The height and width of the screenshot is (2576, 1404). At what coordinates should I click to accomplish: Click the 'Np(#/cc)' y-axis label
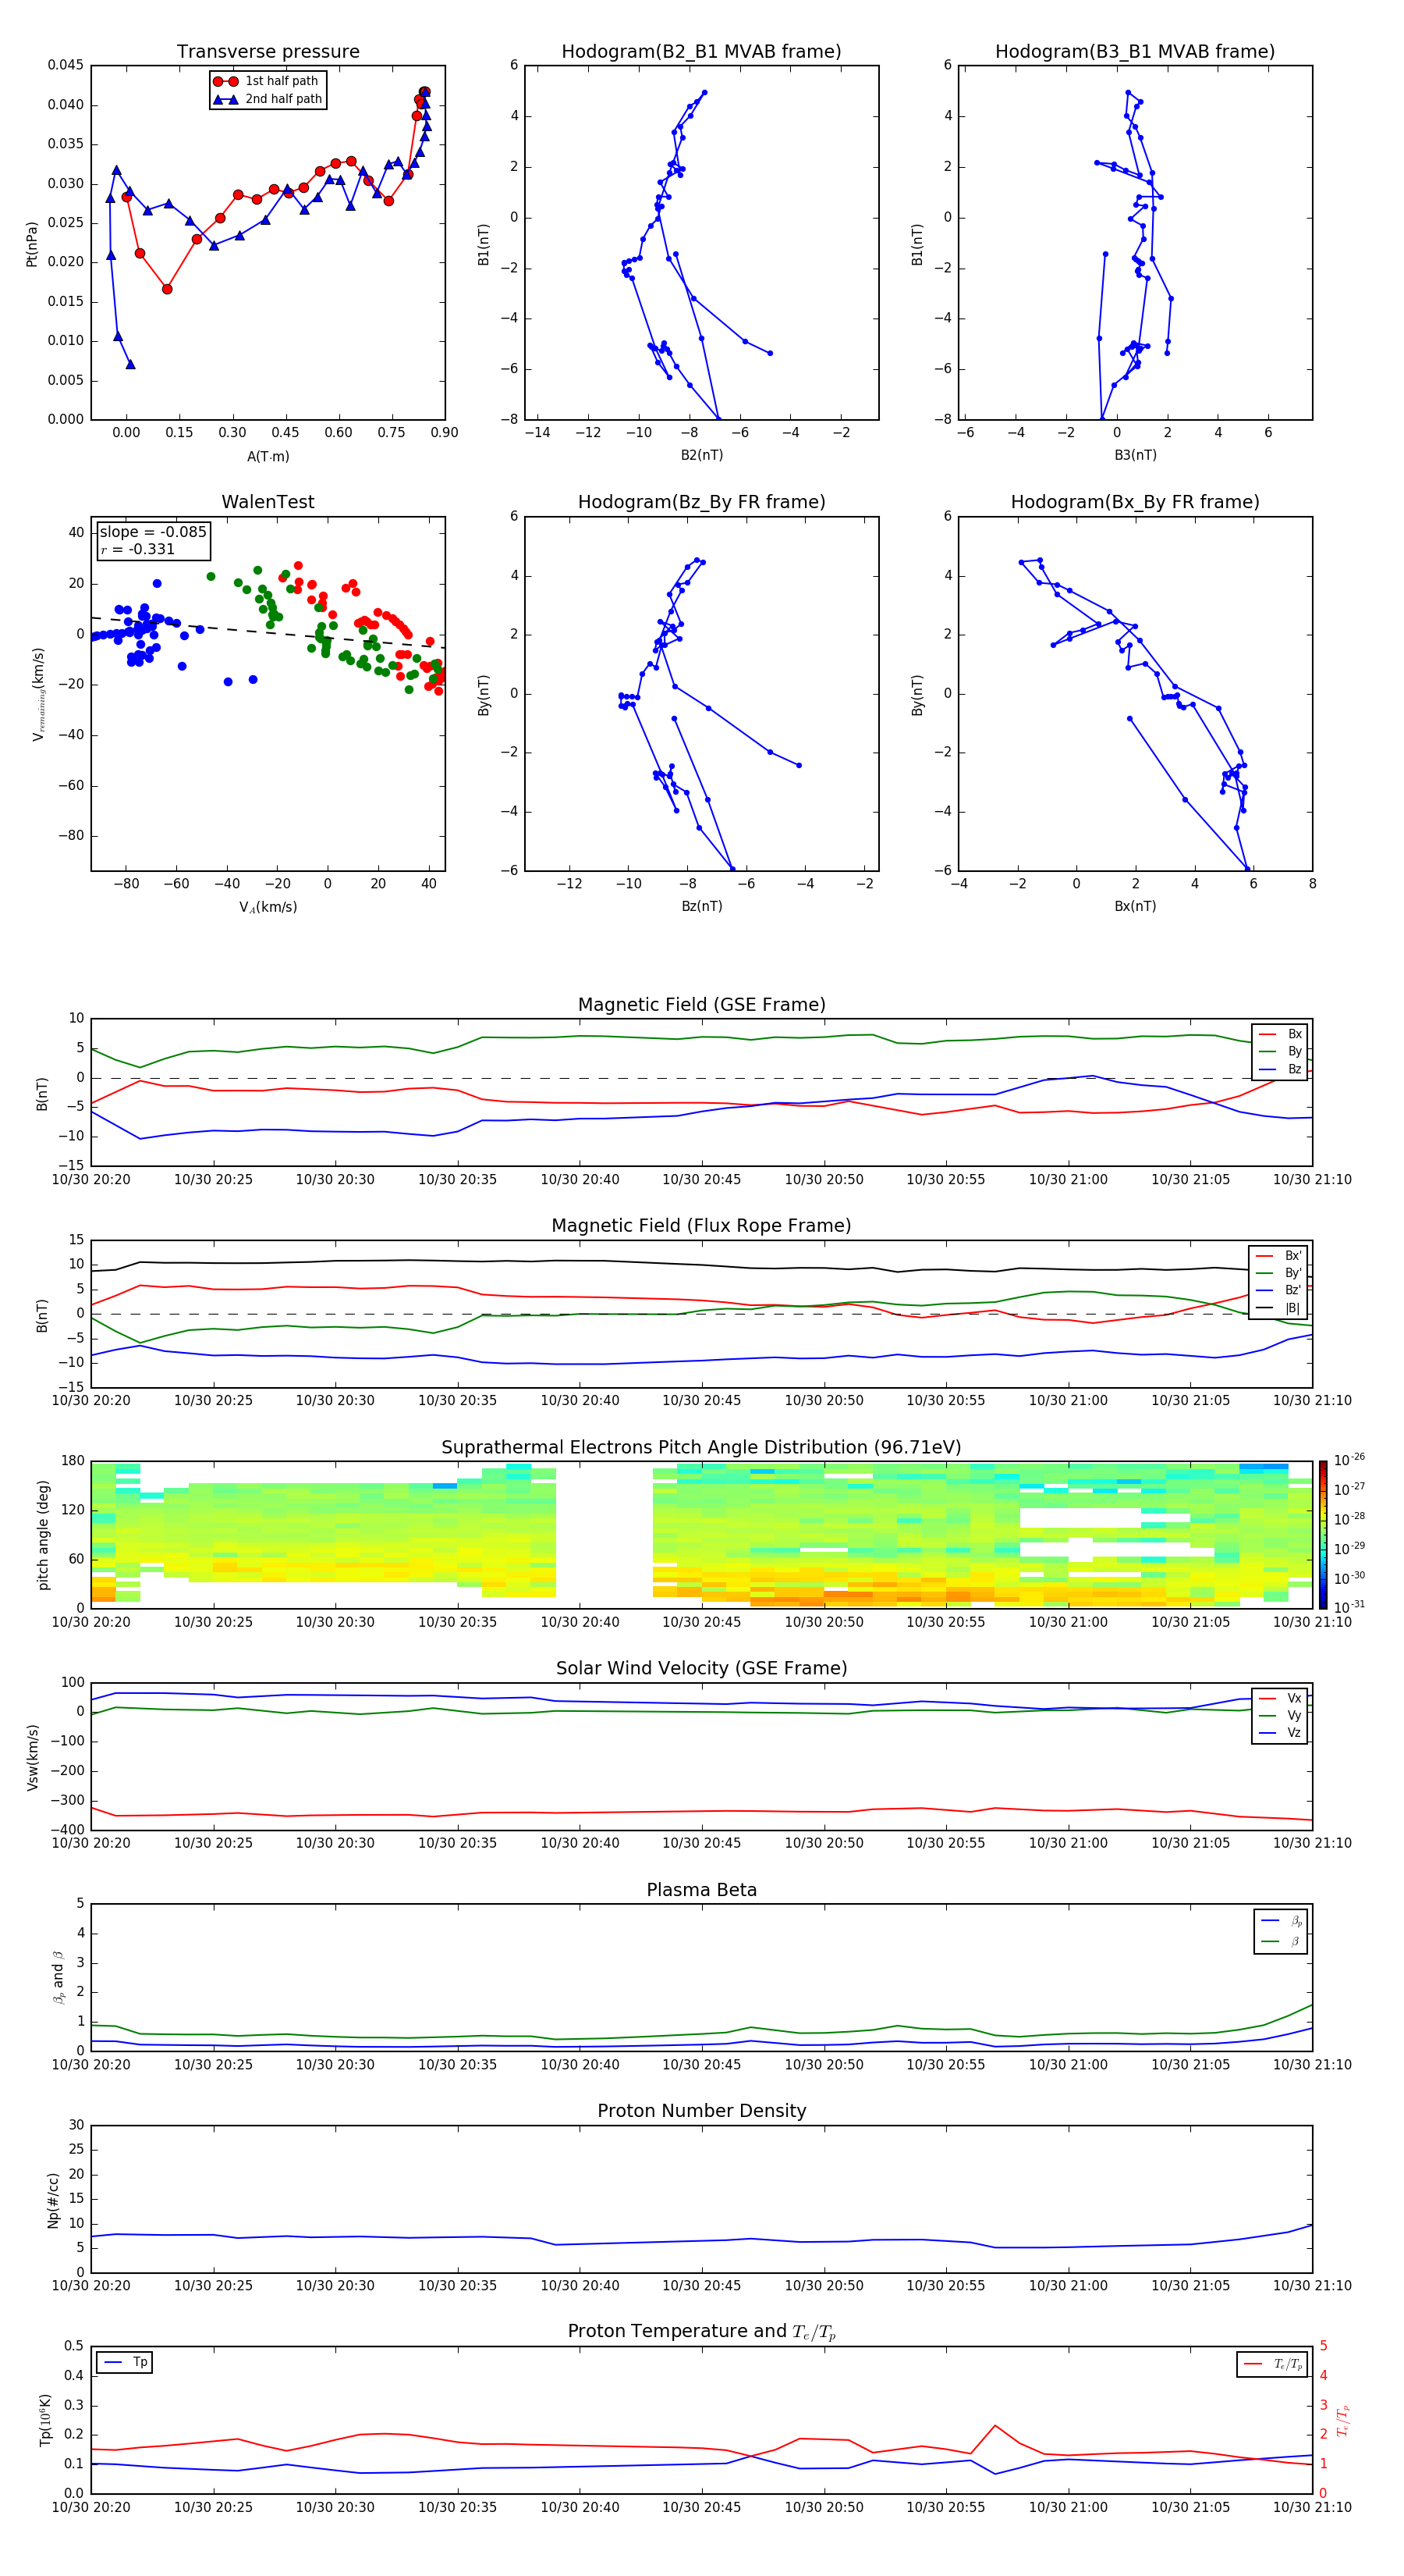52,2200
